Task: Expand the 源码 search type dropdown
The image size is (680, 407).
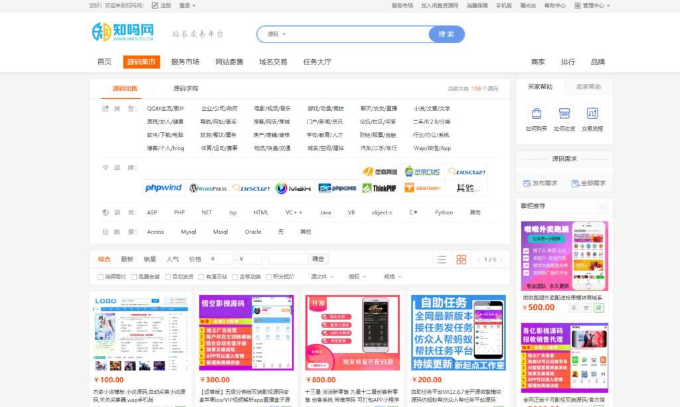Action: [x=277, y=35]
